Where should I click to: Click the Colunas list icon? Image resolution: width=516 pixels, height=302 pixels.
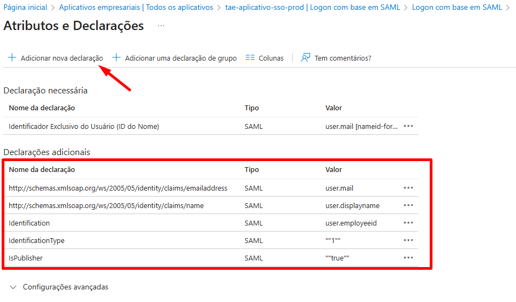(x=250, y=57)
